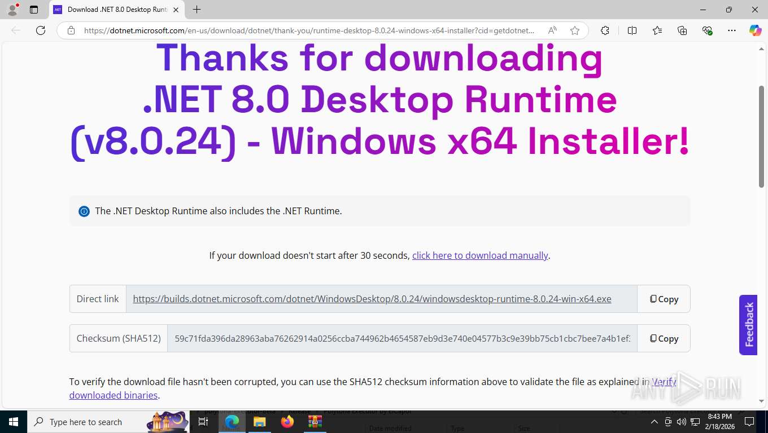Click the address bar URL

(x=309, y=30)
